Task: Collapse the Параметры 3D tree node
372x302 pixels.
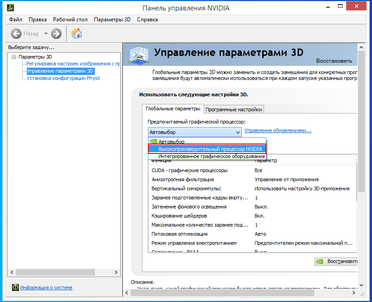Action: click(14, 57)
